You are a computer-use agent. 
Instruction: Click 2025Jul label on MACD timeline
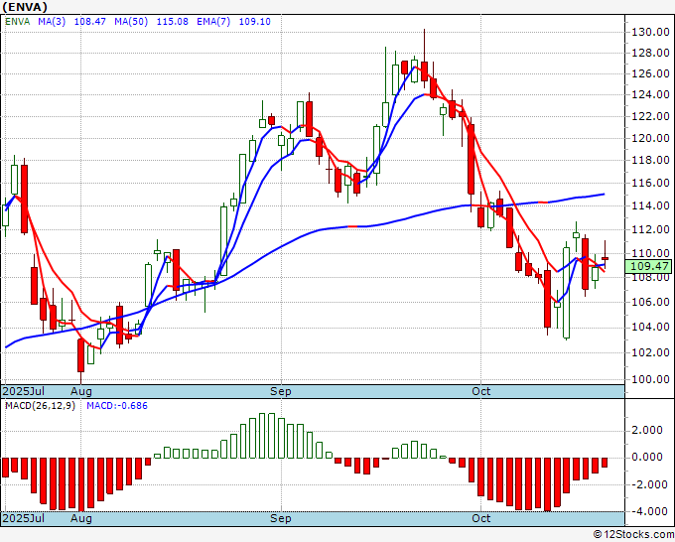coord(23,518)
